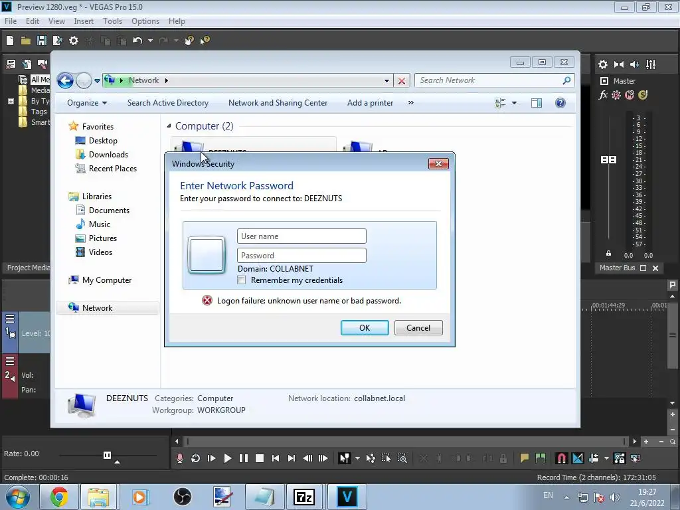Toggle Master Bus window dock square
Viewport: 680px width, 510px height.
(643, 268)
